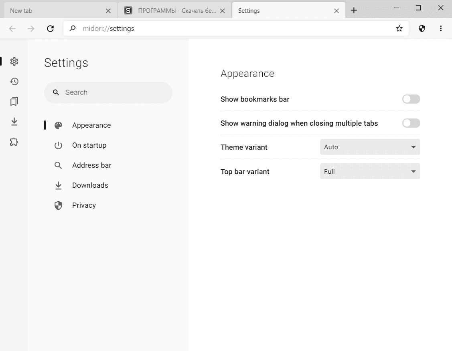Open the On startup settings section
Viewport: 452px width, 351px height.
89,145
